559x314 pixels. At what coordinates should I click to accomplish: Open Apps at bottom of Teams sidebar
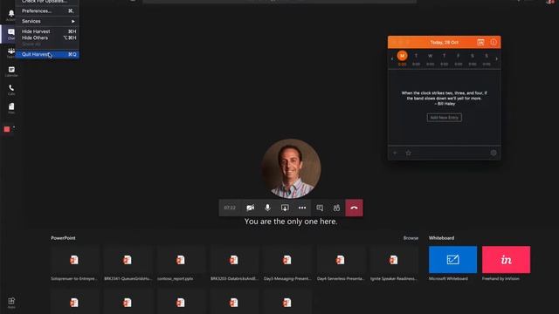click(11, 303)
